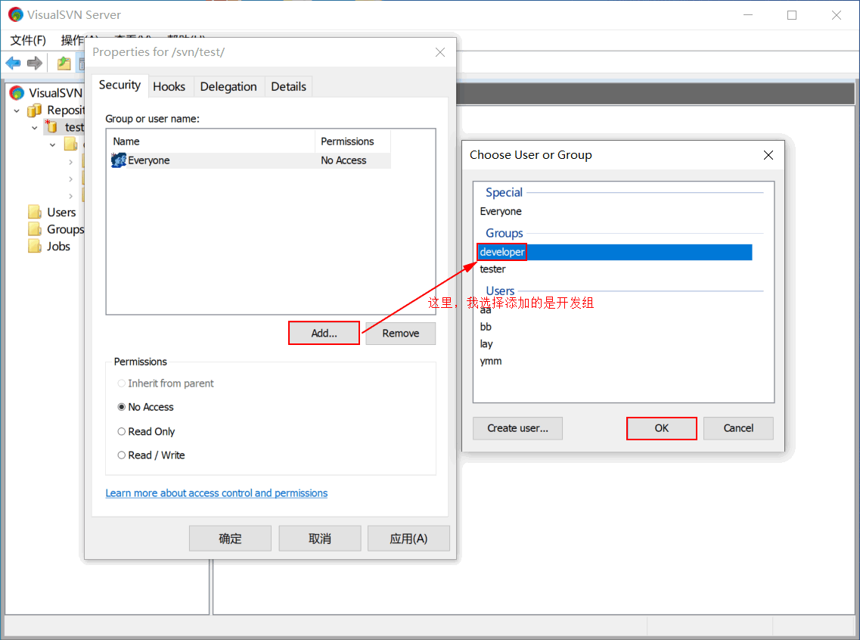Open the 操作 menu
The width and height of the screenshot is (860, 640).
pos(72,40)
